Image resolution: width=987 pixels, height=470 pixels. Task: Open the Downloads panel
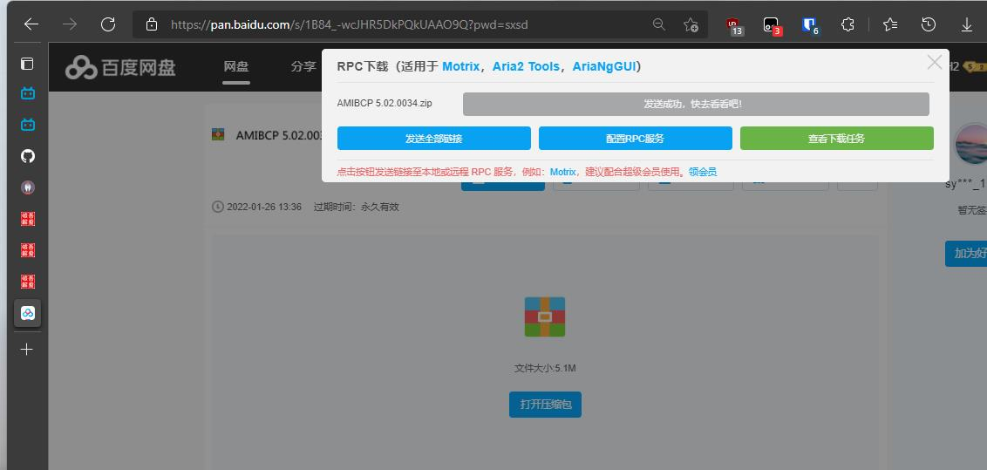pyautogui.click(x=967, y=24)
